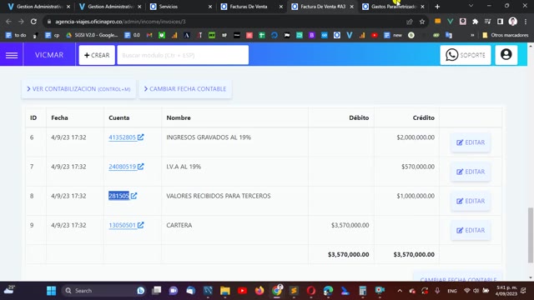This screenshot has height=300, width=534.
Task: Open external link icon beside account 41352805
Action: pos(141,137)
